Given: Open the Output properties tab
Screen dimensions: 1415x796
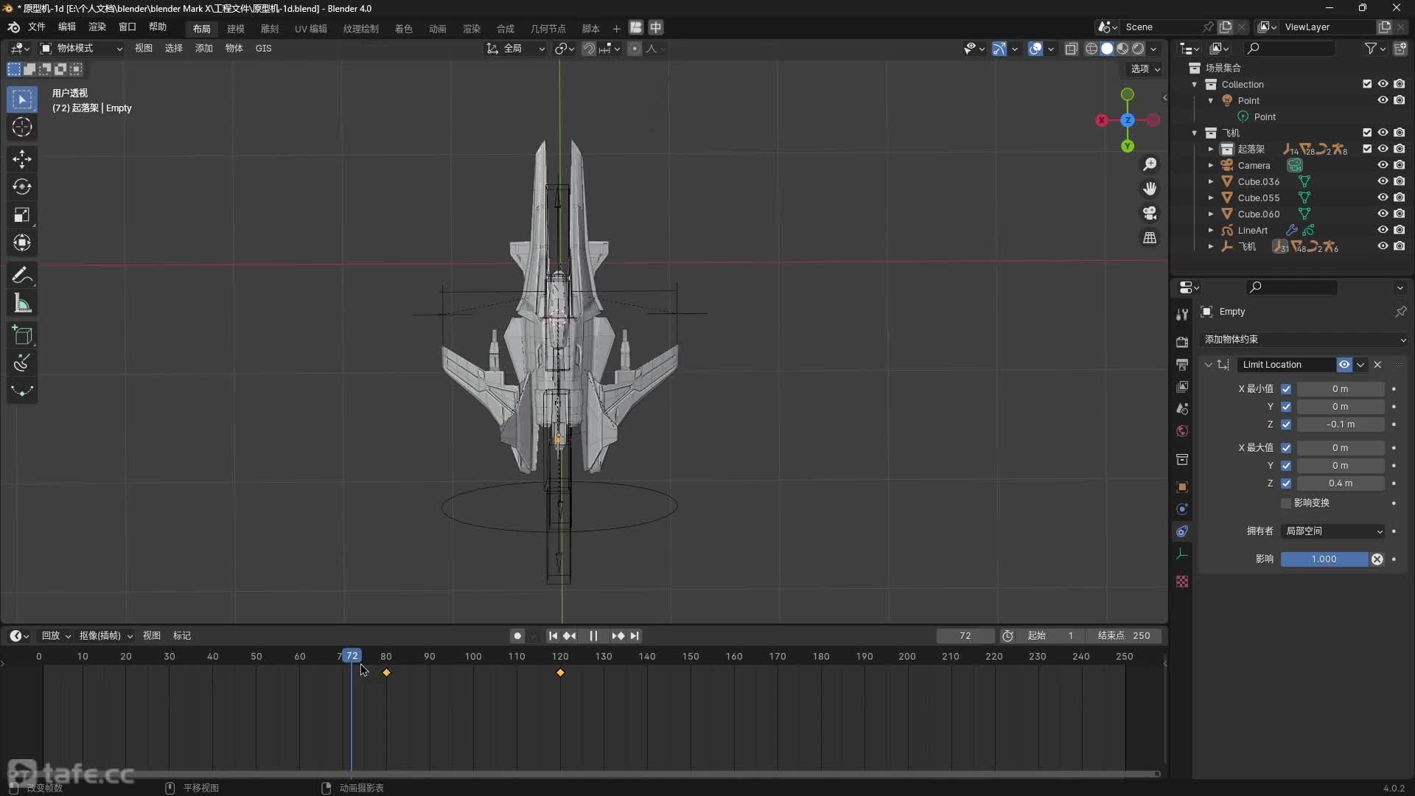Looking at the screenshot, I should click(x=1182, y=365).
